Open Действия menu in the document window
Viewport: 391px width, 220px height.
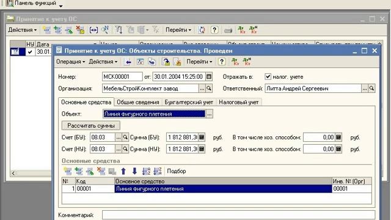click(x=103, y=62)
